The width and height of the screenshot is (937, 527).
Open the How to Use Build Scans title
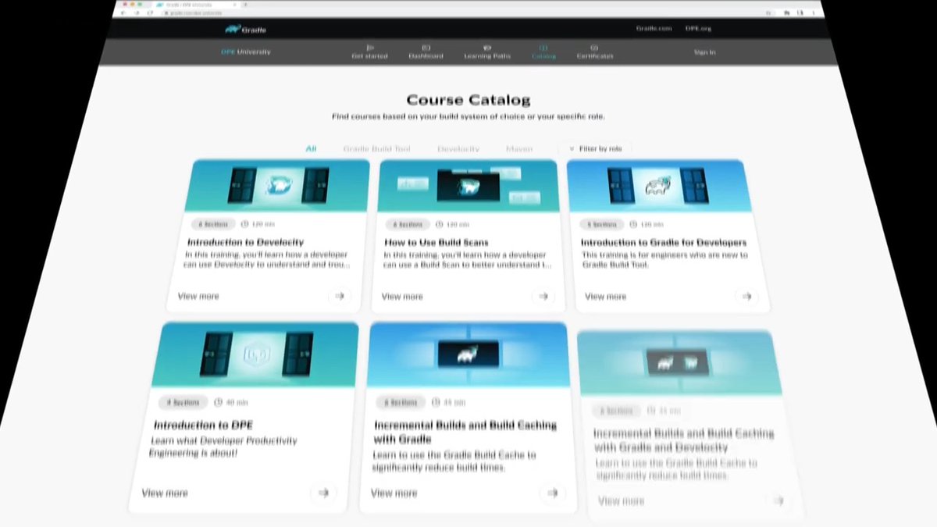tap(436, 243)
